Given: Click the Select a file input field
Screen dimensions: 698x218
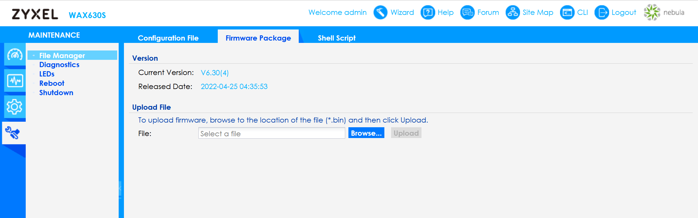Looking at the screenshot, I should tap(272, 133).
